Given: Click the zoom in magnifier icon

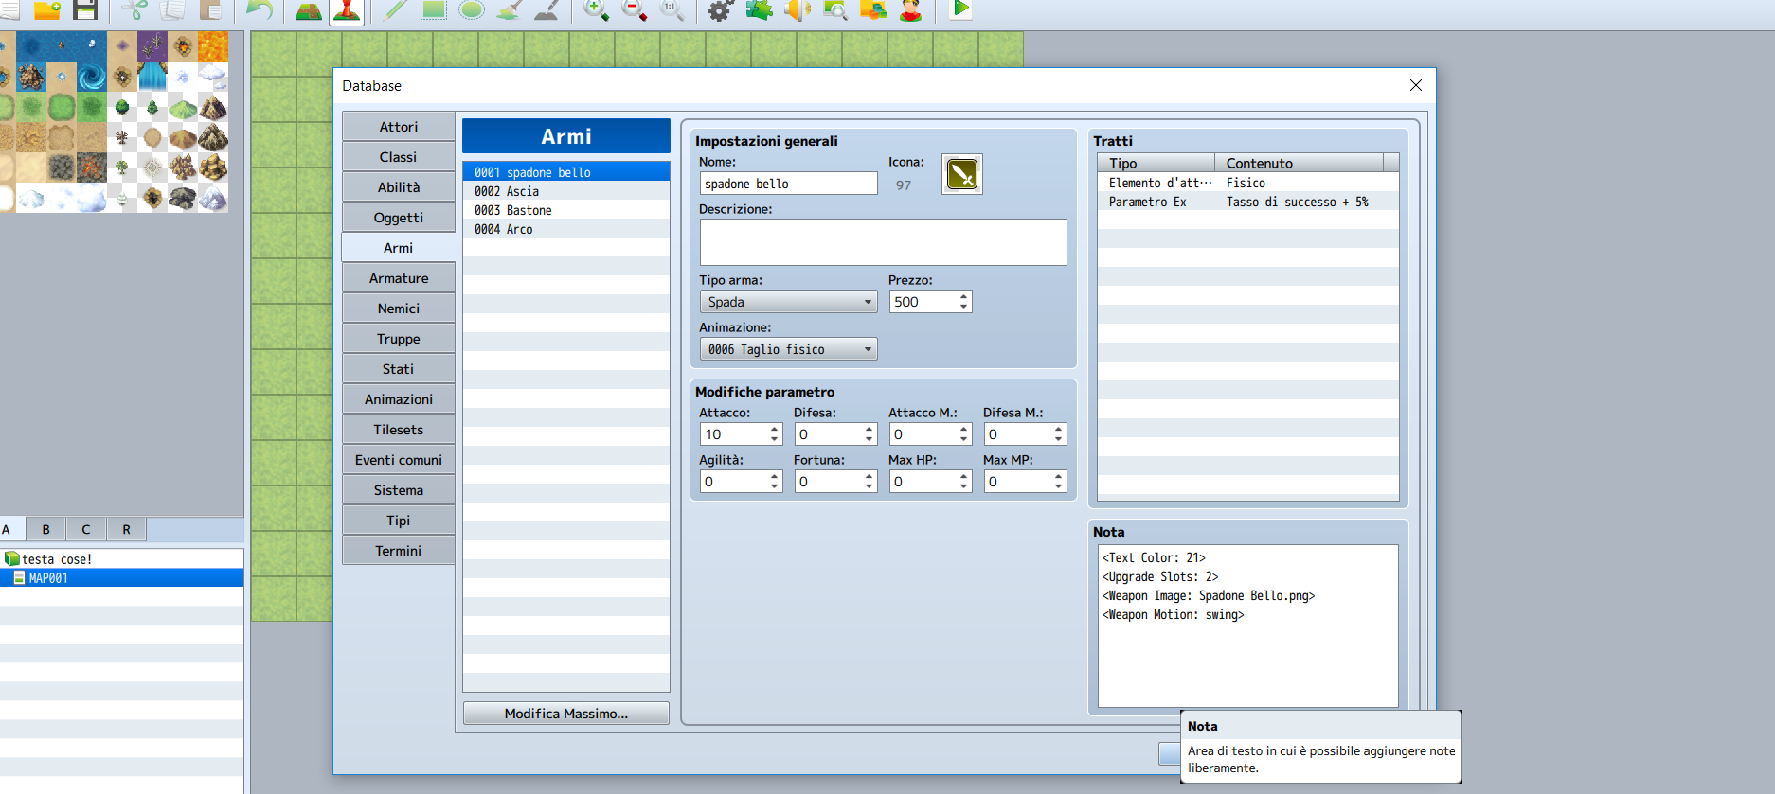Looking at the screenshot, I should coord(596,9).
